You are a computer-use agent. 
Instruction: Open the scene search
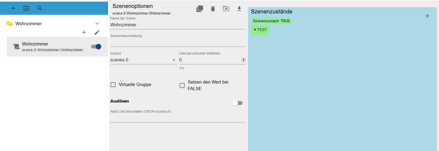point(40,8)
